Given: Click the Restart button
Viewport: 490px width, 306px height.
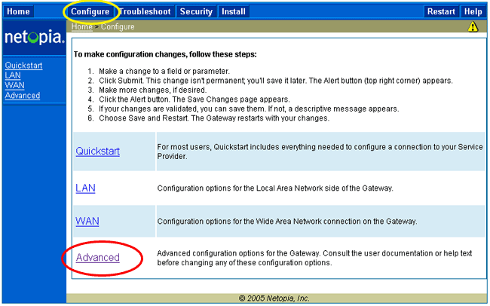Looking at the screenshot, I should pos(441,11).
